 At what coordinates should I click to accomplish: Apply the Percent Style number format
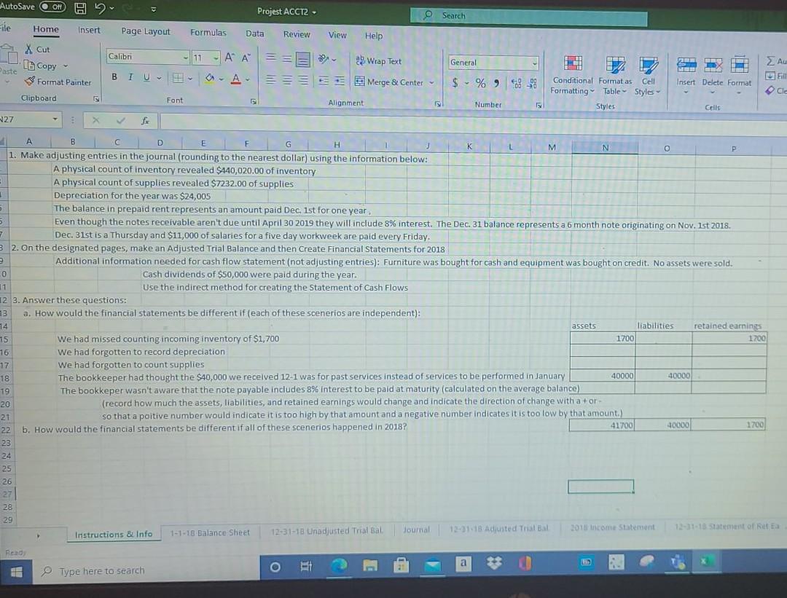click(481, 82)
